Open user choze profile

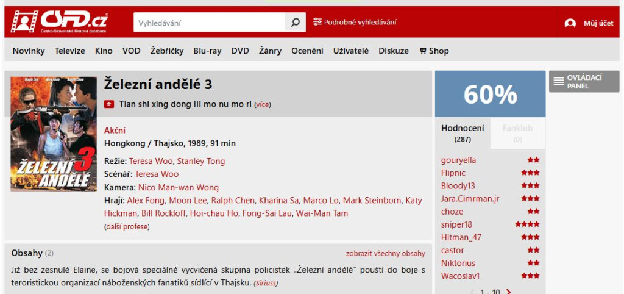point(452,211)
